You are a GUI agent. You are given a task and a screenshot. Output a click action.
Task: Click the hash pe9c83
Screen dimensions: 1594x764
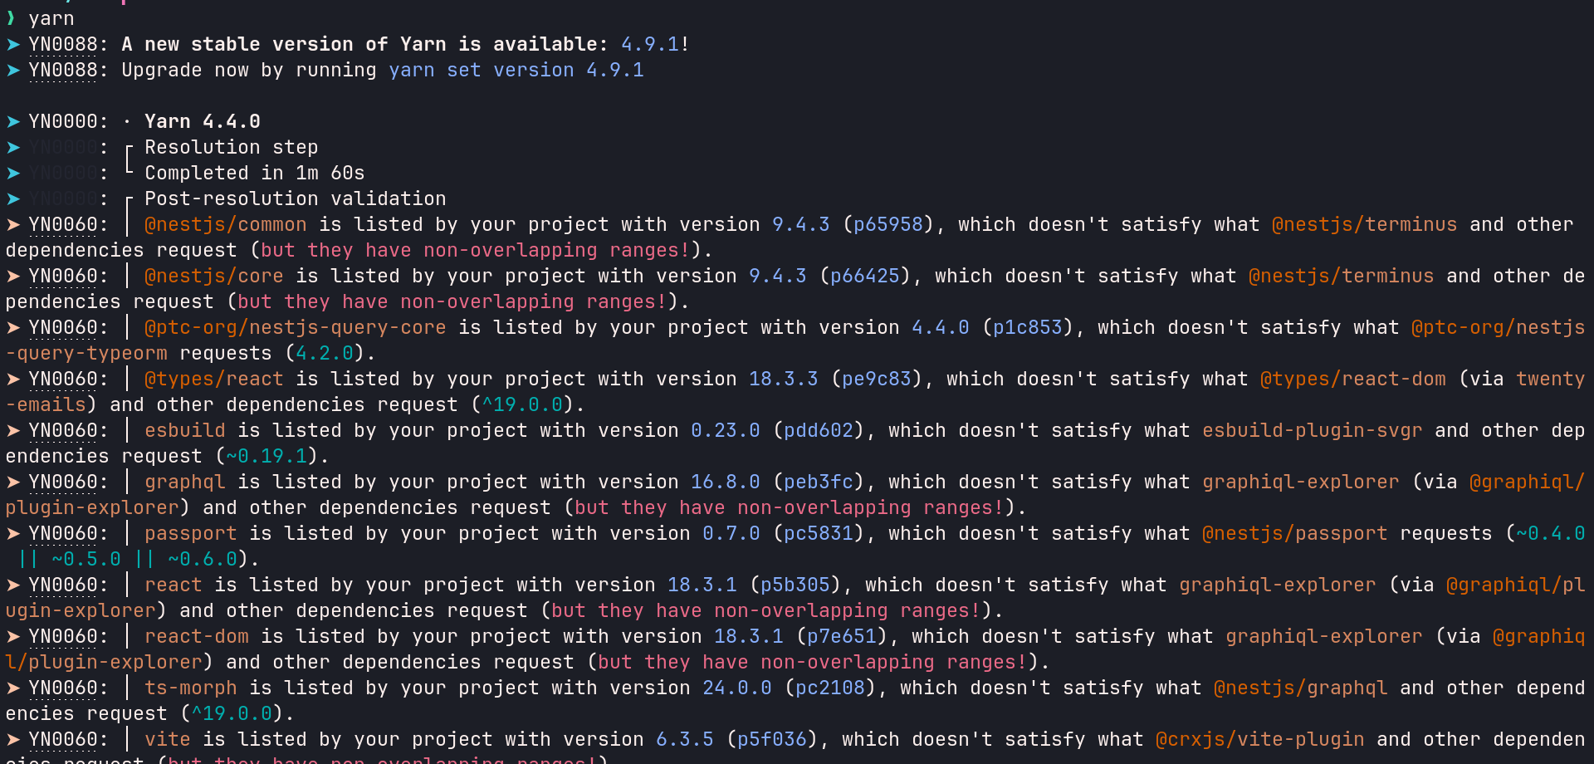tap(877, 379)
